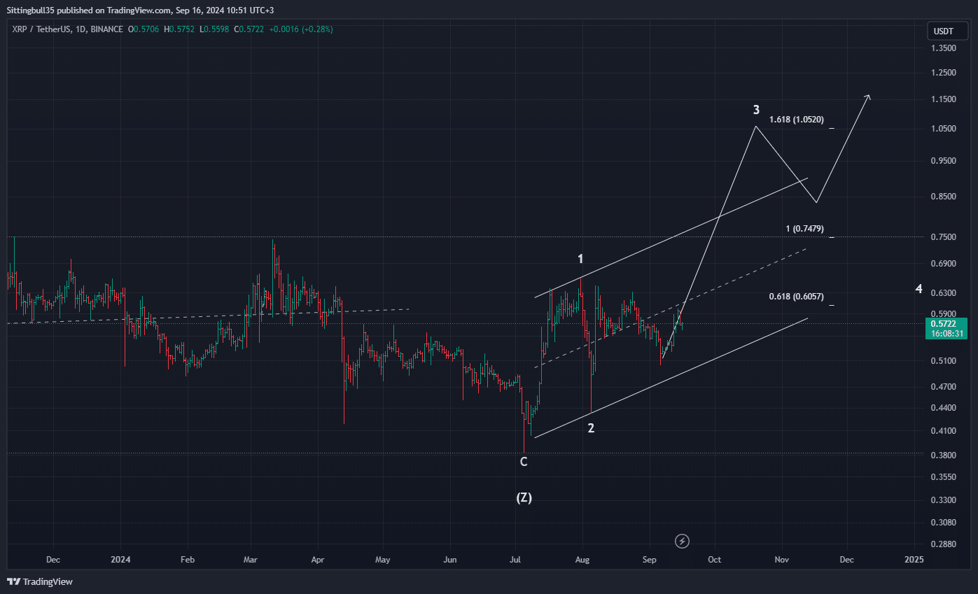Click the Apr label on the time axis
Image resolution: width=978 pixels, height=594 pixels.
pos(317,560)
